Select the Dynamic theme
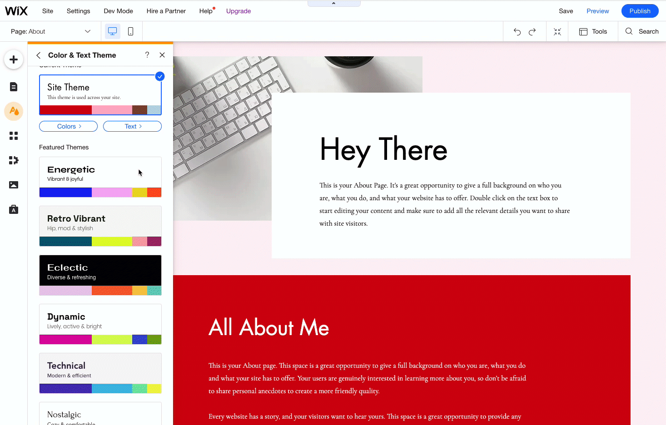Image resolution: width=666 pixels, height=425 pixels. pos(100,324)
